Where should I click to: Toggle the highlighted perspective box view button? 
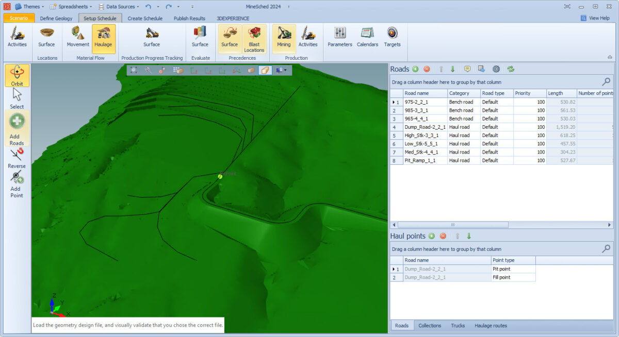click(x=265, y=70)
